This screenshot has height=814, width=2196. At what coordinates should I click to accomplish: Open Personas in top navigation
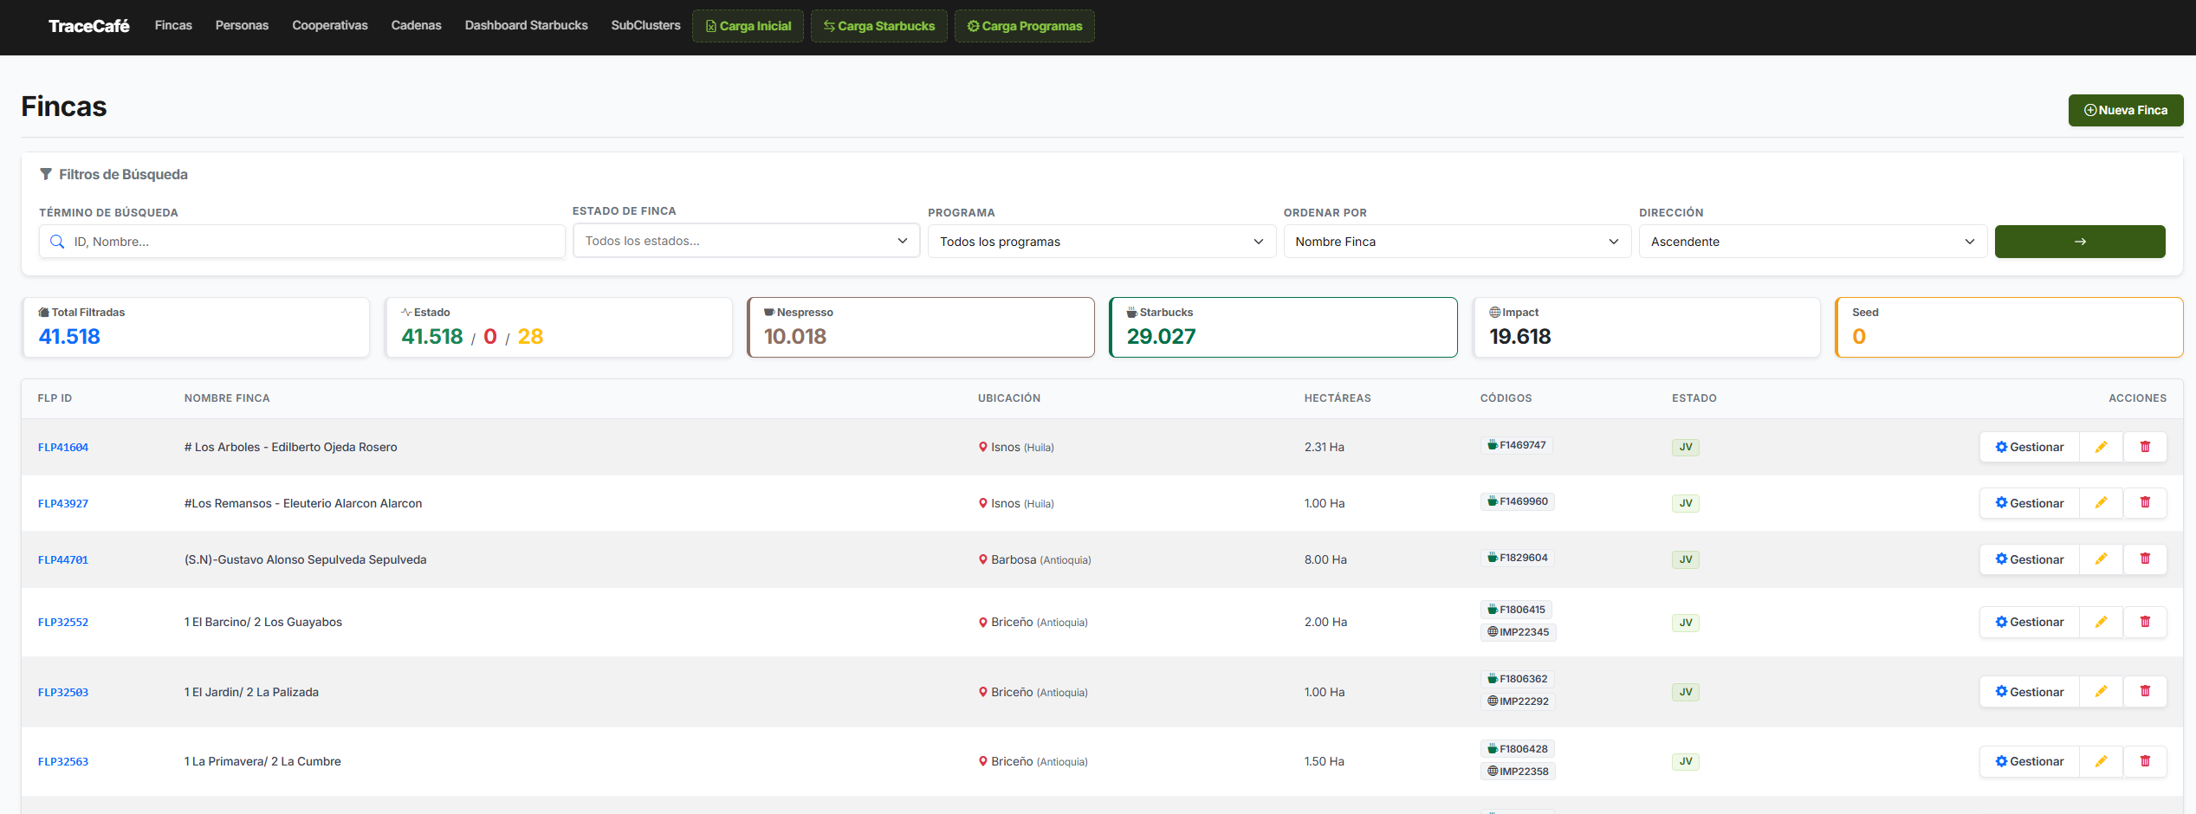pos(242,25)
